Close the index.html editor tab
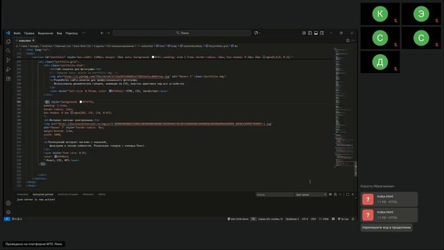Viewport: 444px width, 250px height. (33, 40)
